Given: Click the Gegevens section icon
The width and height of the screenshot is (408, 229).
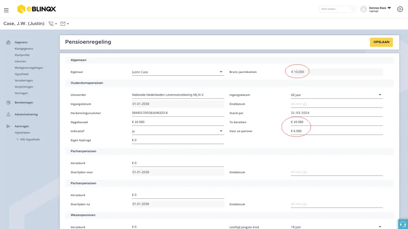Looking at the screenshot, I should tap(8, 42).
